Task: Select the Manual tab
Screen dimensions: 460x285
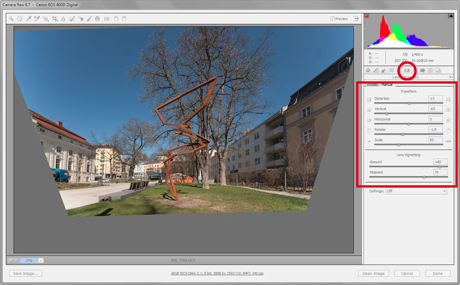Action: pos(386,85)
